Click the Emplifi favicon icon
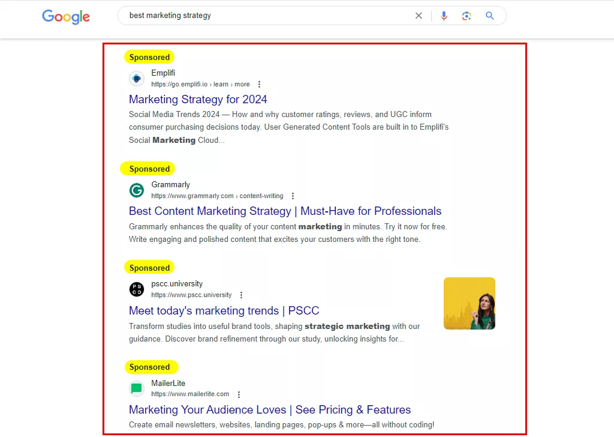The height and width of the screenshot is (437, 614). click(x=137, y=79)
